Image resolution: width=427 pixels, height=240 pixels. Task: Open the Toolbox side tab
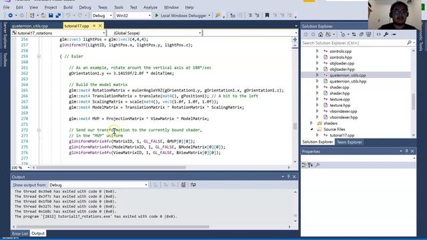pos(5,59)
